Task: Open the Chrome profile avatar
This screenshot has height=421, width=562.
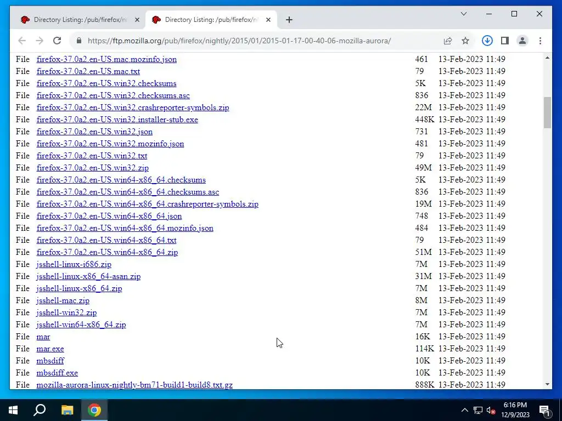Action: tap(522, 41)
